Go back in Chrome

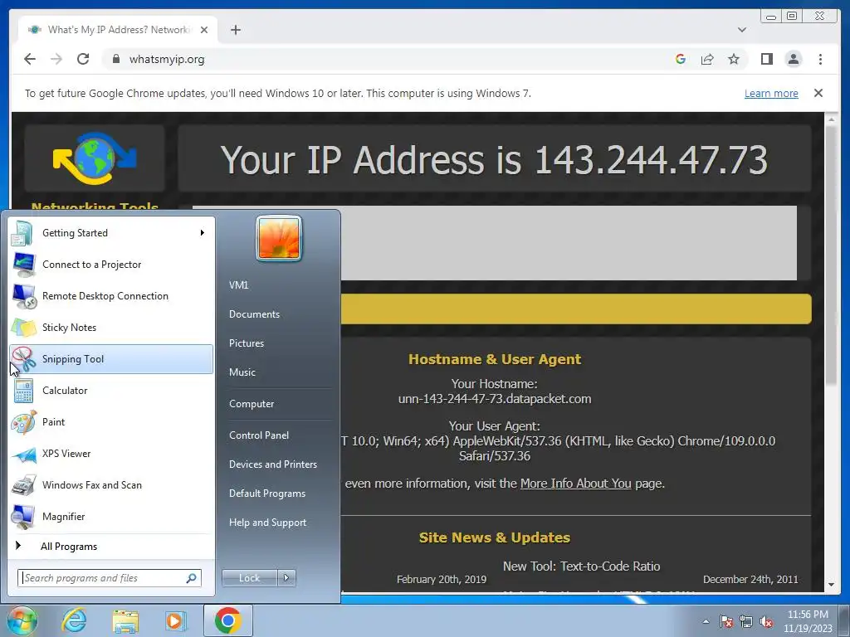point(30,59)
